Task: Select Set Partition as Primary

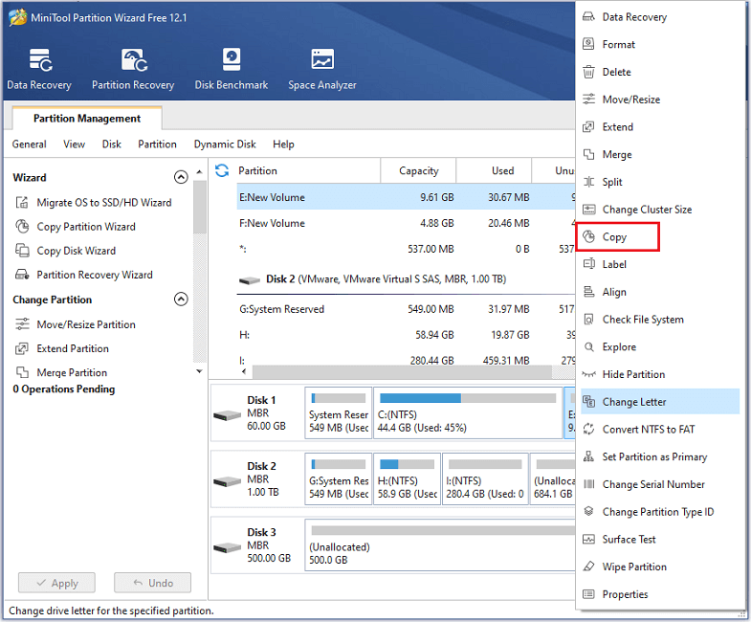Action: click(x=660, y=456)
